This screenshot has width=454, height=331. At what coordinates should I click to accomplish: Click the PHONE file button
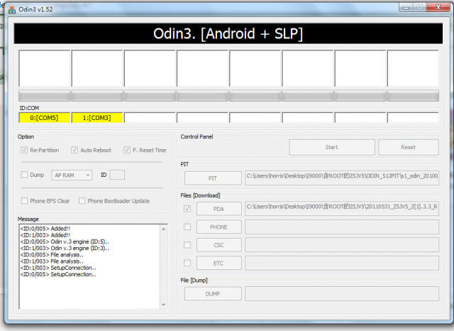click(219, 227)
